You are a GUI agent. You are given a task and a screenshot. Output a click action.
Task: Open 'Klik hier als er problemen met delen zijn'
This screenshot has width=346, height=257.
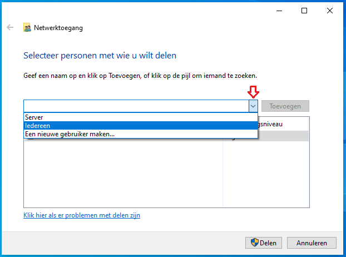[x=82, y=215]
